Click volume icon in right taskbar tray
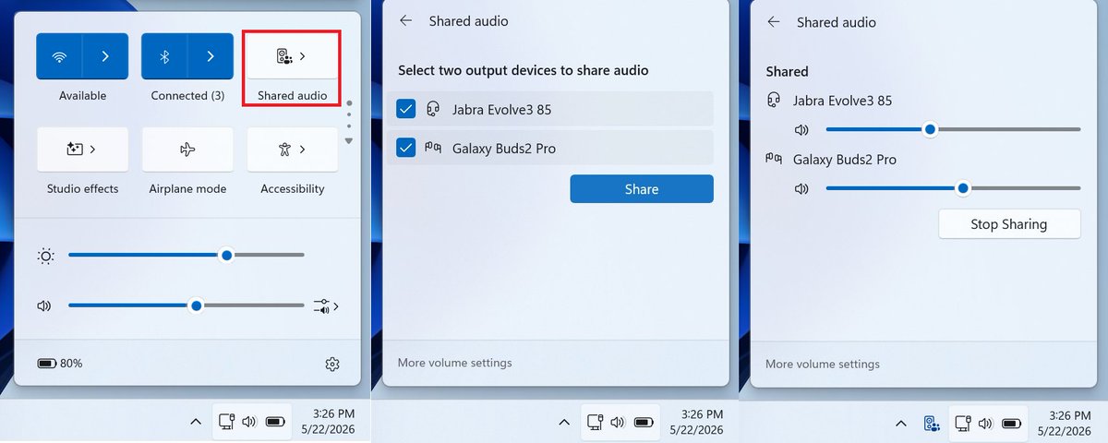Image resolution: width=1108 pixels, height=443 pixels. (x=986, y=422)
